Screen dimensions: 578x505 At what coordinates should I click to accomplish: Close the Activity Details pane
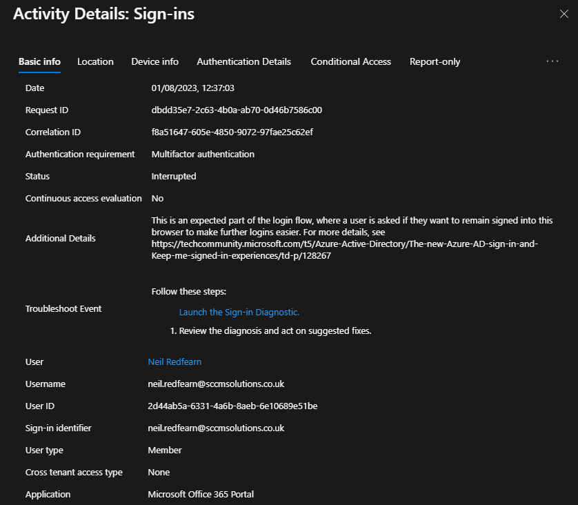click(x=564, y=14)
